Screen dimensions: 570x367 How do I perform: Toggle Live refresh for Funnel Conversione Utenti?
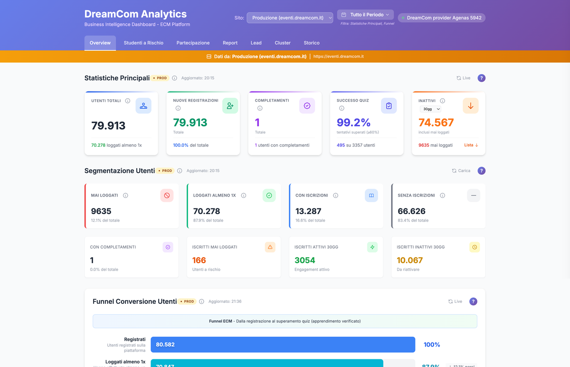[455, 301]
